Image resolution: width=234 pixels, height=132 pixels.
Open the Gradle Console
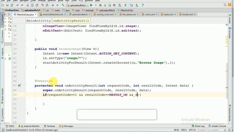pyautogui.click(x=217, y=126)
